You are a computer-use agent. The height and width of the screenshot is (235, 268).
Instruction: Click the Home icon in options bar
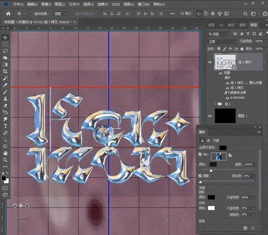pos(8,14)
